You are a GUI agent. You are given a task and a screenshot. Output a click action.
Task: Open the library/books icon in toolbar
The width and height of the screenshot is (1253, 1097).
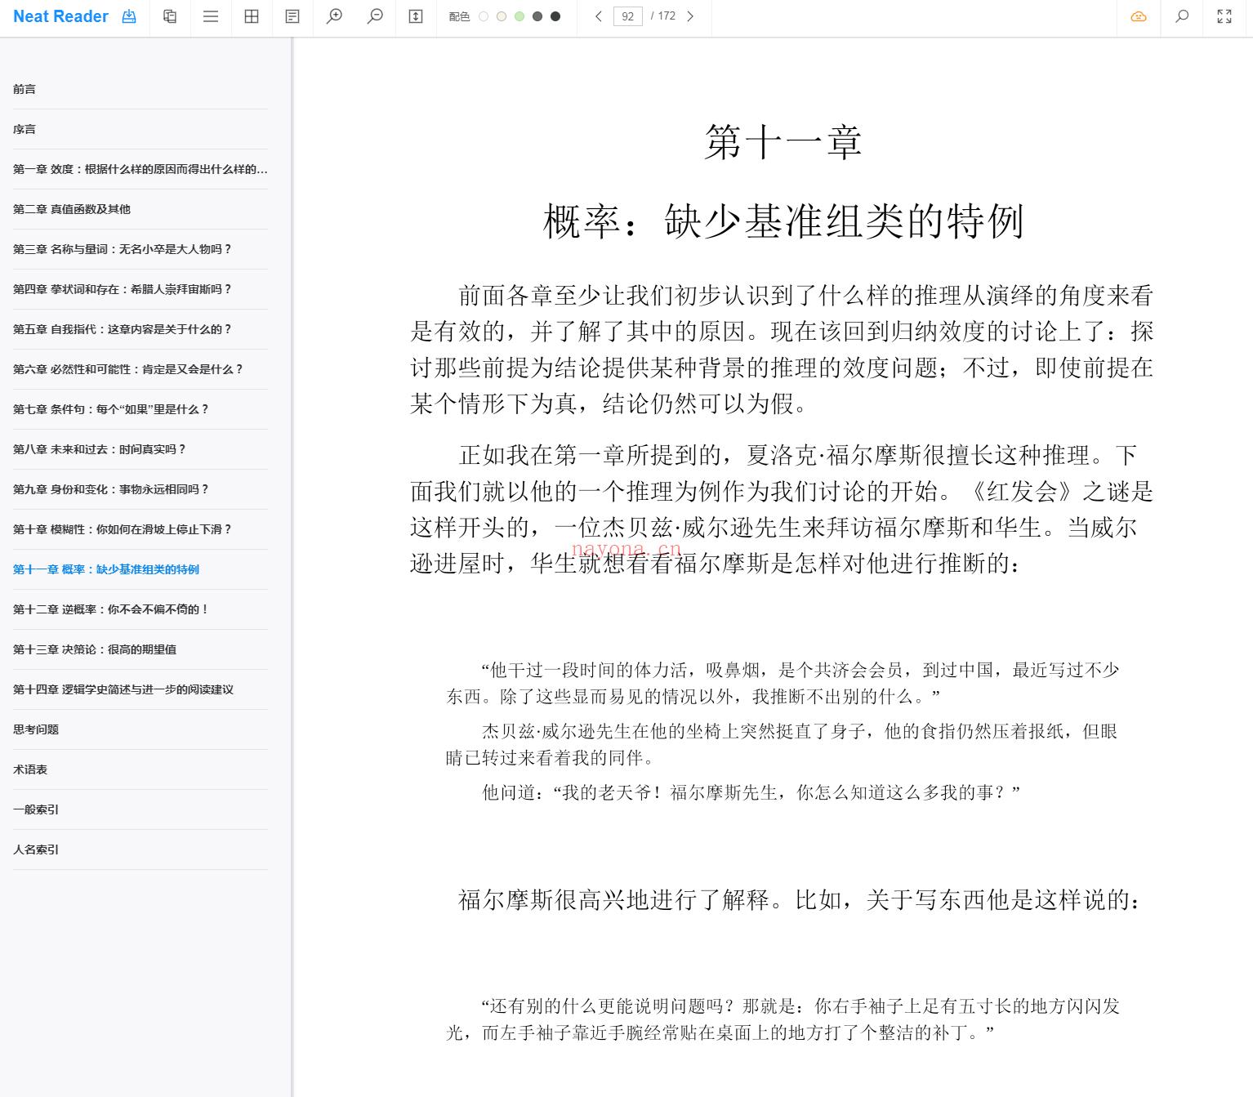170,16
